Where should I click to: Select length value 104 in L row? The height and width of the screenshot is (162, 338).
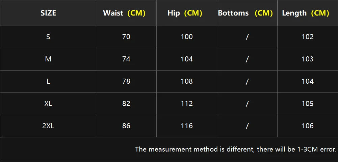308,81
